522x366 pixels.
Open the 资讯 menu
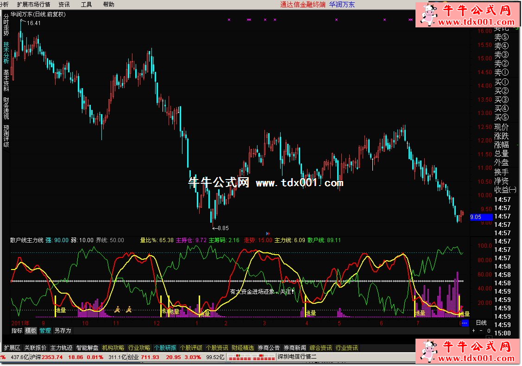(64, 4)
